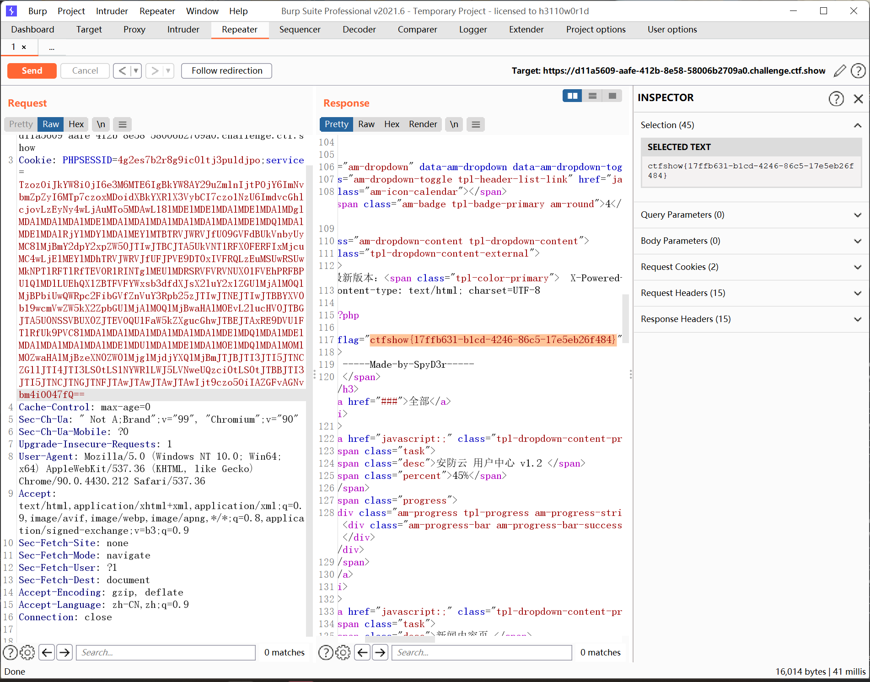
Task: Jump to previous match in Request search
Action: (47, 652)
